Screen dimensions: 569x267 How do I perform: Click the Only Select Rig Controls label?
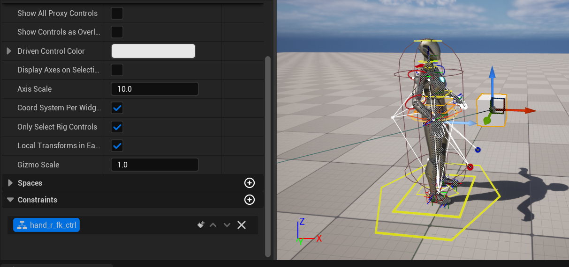click(x=57, y=127)
